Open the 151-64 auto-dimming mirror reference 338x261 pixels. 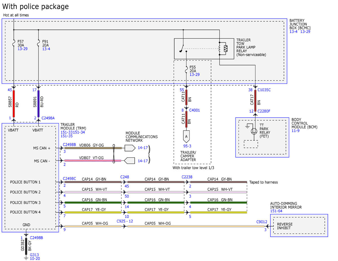click(x=276, y=211)
